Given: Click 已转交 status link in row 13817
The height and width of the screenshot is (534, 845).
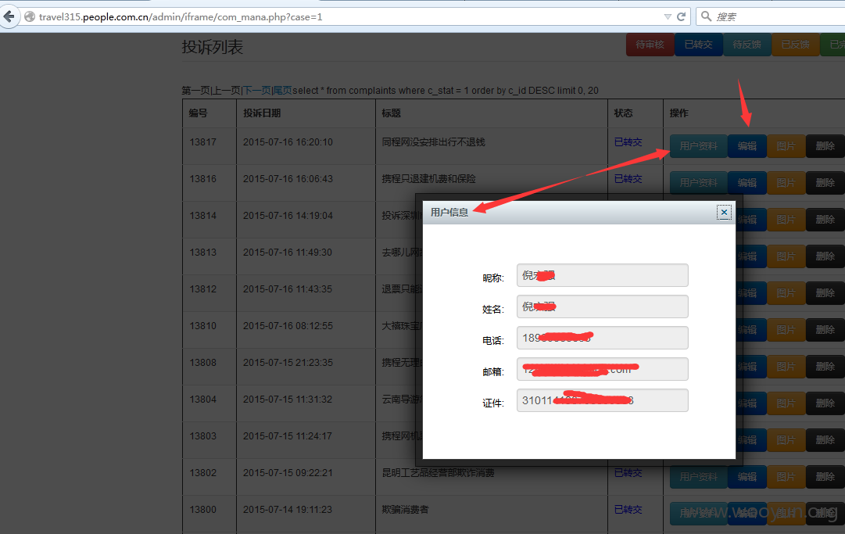Looking at the screenshot, I should 628,142.
